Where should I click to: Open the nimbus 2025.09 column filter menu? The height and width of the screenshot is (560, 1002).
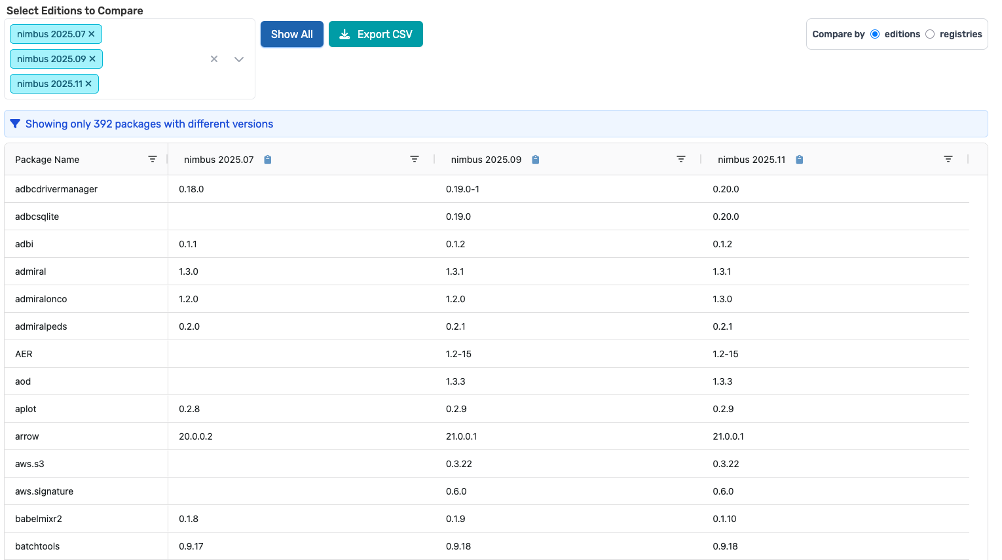681,160
